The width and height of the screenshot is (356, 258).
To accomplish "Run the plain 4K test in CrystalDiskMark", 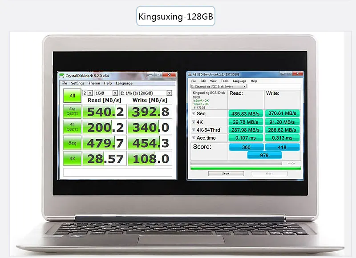I will pos(72,158).
